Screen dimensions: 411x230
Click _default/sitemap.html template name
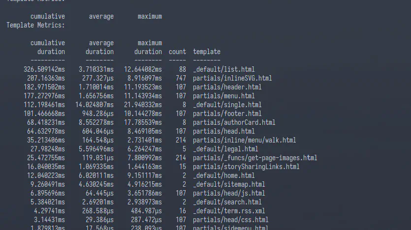coord(229,184)
